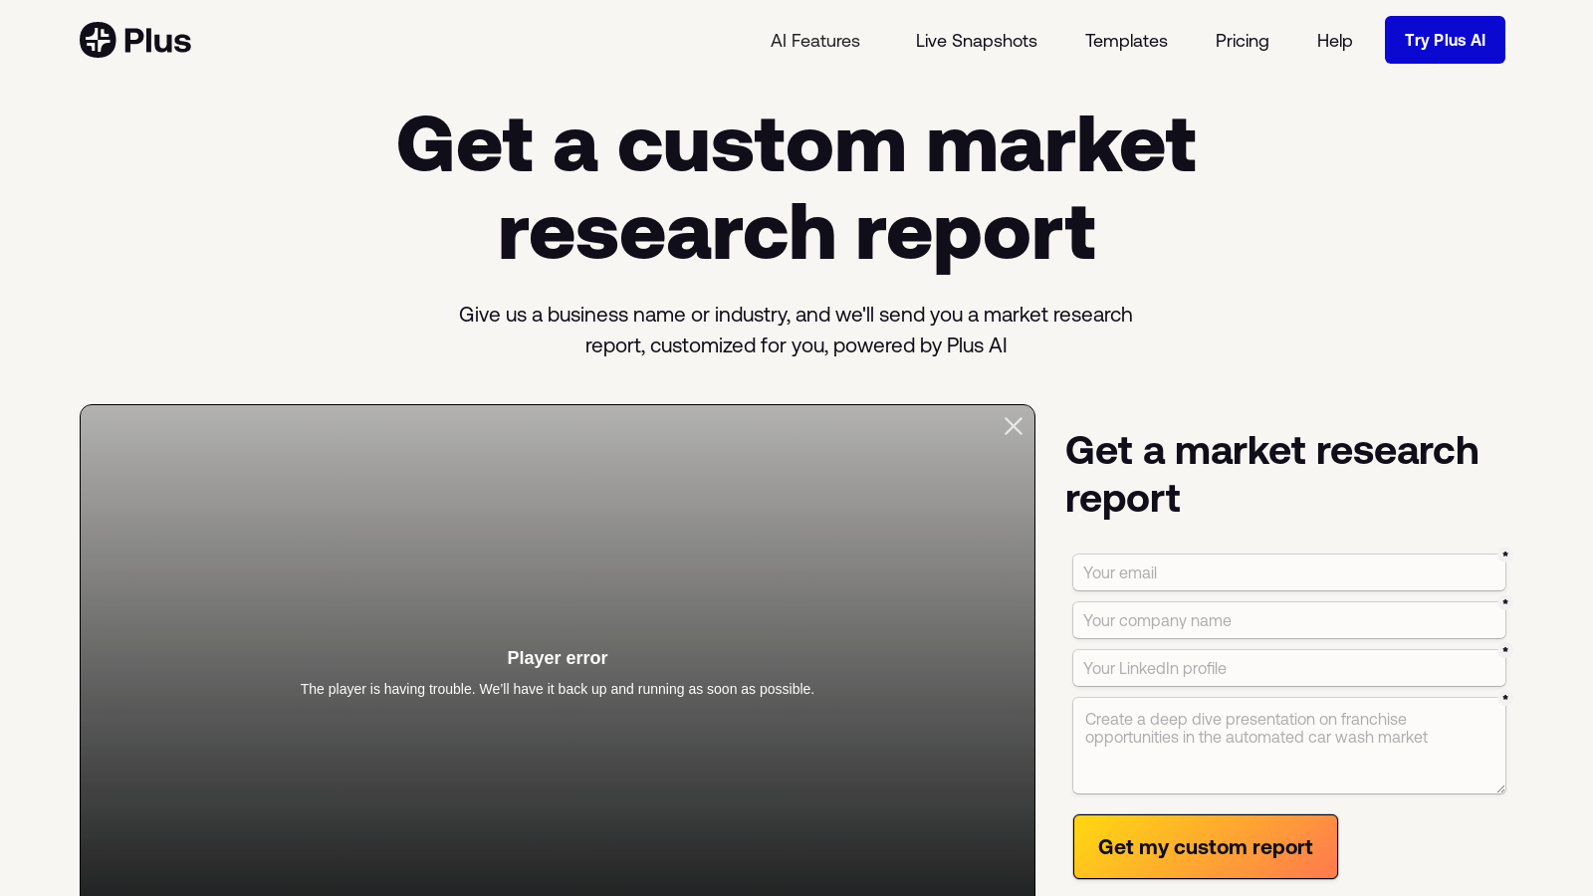Click the "Get a custom market research report" title
Image resolution: width=1593 pixels, height=896 pixels.
click(x=796, y=189)
